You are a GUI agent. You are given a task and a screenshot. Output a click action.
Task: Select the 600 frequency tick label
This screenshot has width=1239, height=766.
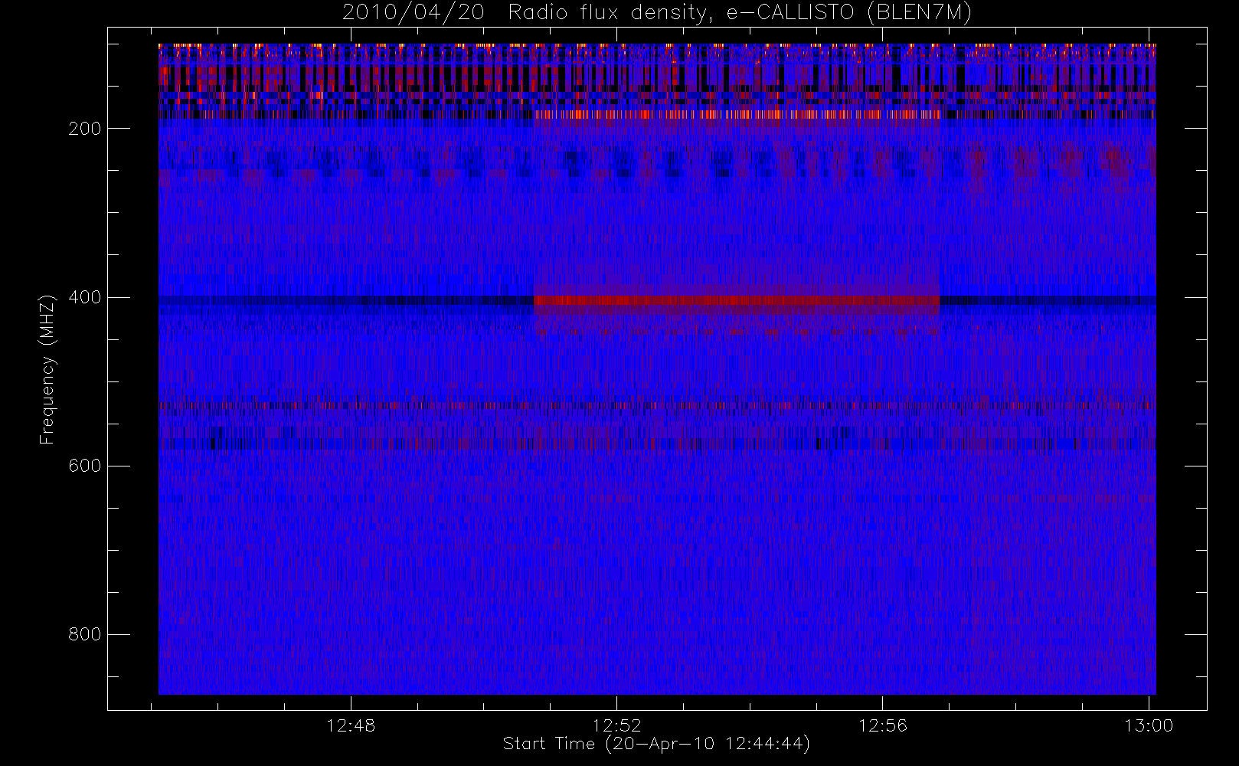click(x=85, y=466)
